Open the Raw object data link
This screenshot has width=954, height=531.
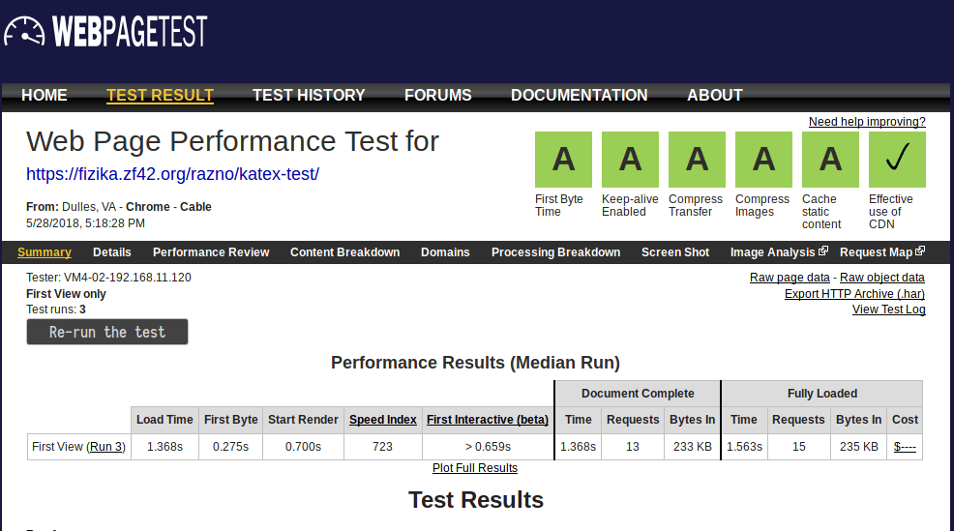pos(882,278)
